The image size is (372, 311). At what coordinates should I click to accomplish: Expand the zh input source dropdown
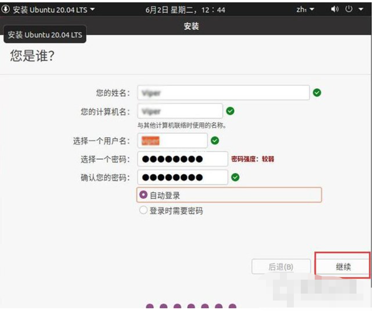coord(305,9)
